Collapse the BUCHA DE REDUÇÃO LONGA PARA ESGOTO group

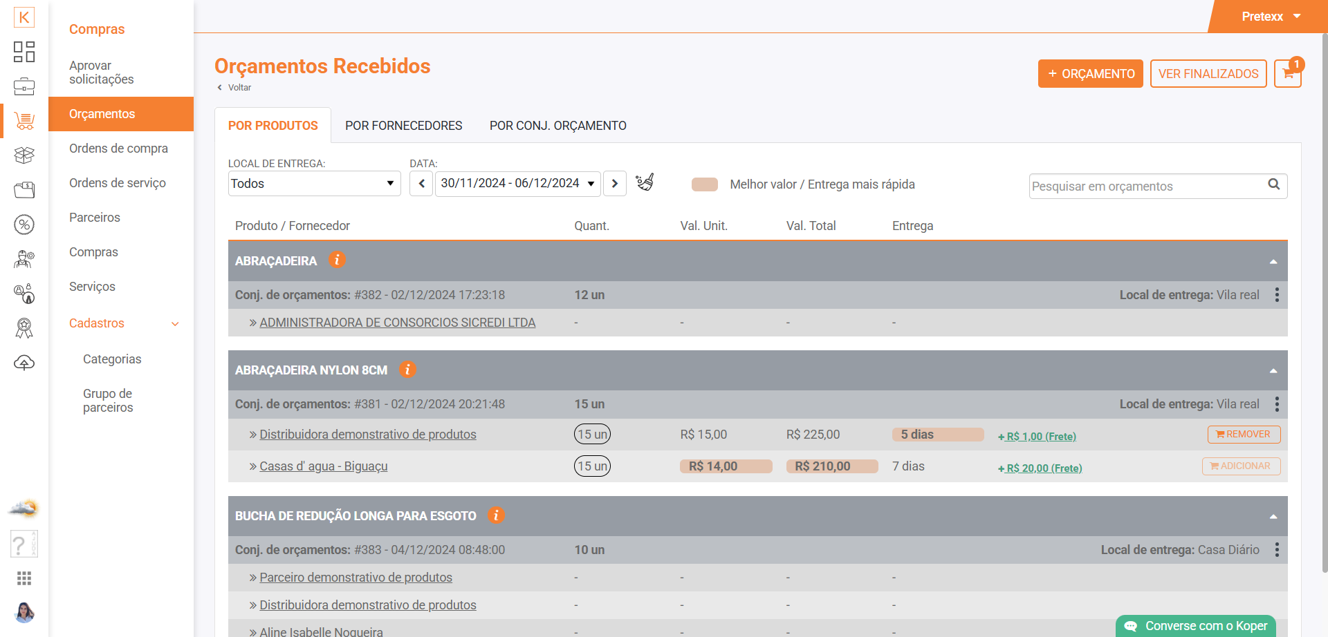click(1273, 516)
